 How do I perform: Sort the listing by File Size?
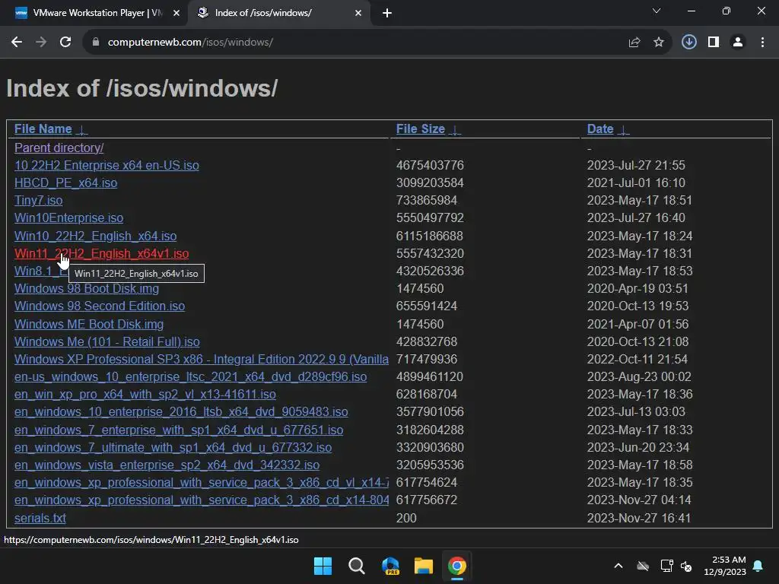(x=420, y=129)
